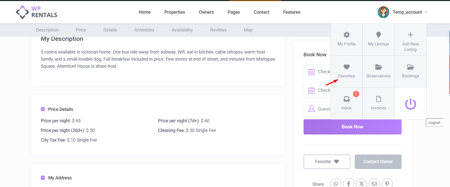
Task: Open the Properties menu item
Action: pos(175,12)
